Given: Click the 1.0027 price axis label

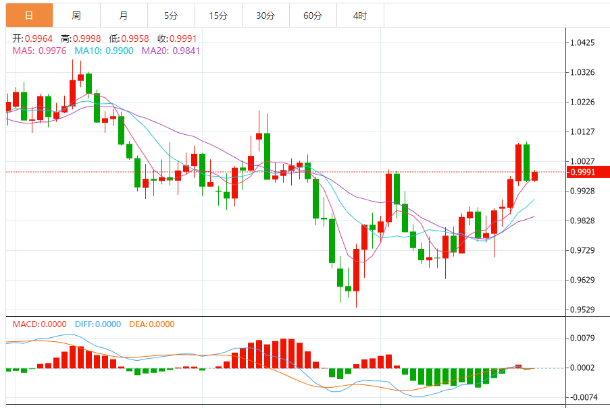Looking at the screenshot, I should 582,161.
